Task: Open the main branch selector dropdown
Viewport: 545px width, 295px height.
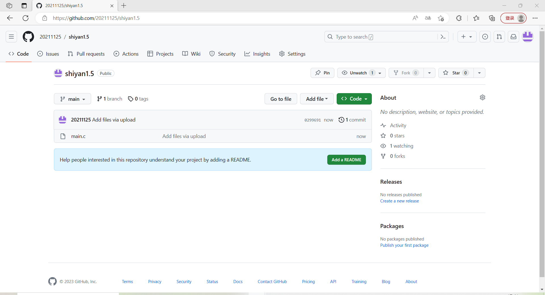Action: click(x=72, y=99)
